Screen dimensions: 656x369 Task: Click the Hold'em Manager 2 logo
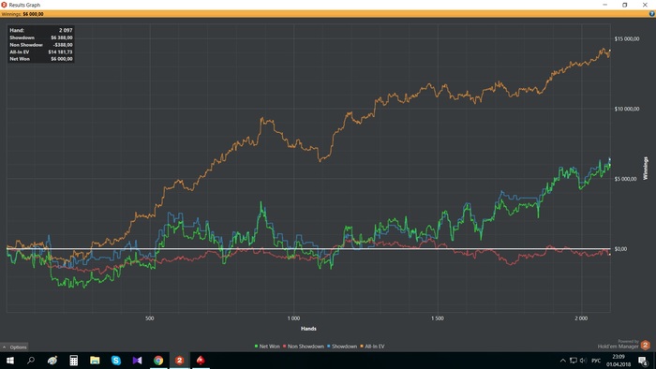(645, 345)
